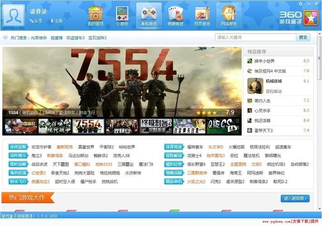Open the 动作格斗 category tag

click(18, 155)
